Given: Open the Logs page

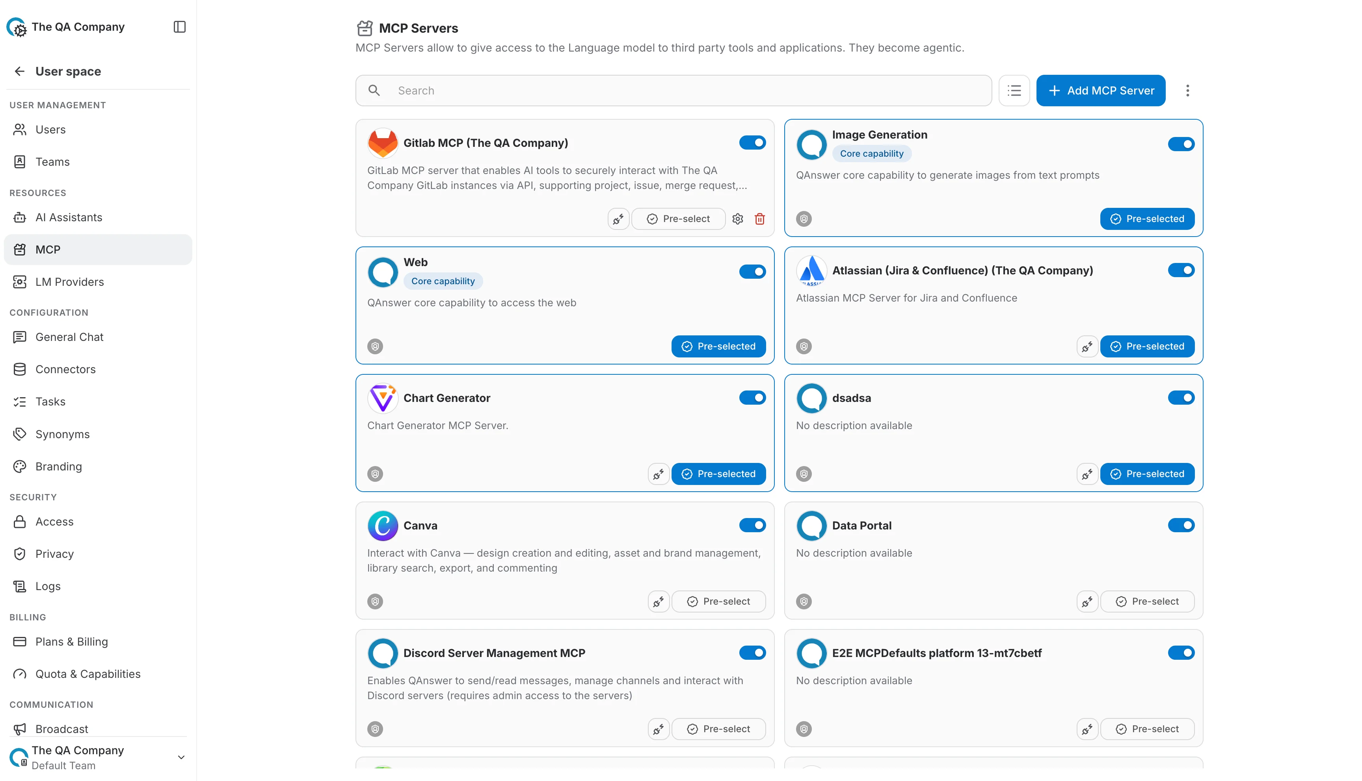Looking at the screenshot, I should tap(98, 586).
